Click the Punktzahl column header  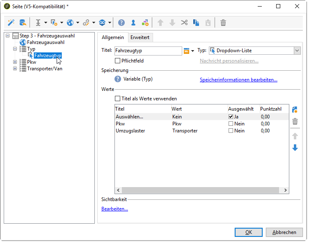coord(274,109)
